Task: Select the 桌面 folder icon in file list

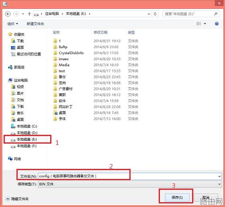Action: pyautogui.click(x=55, y=113)
